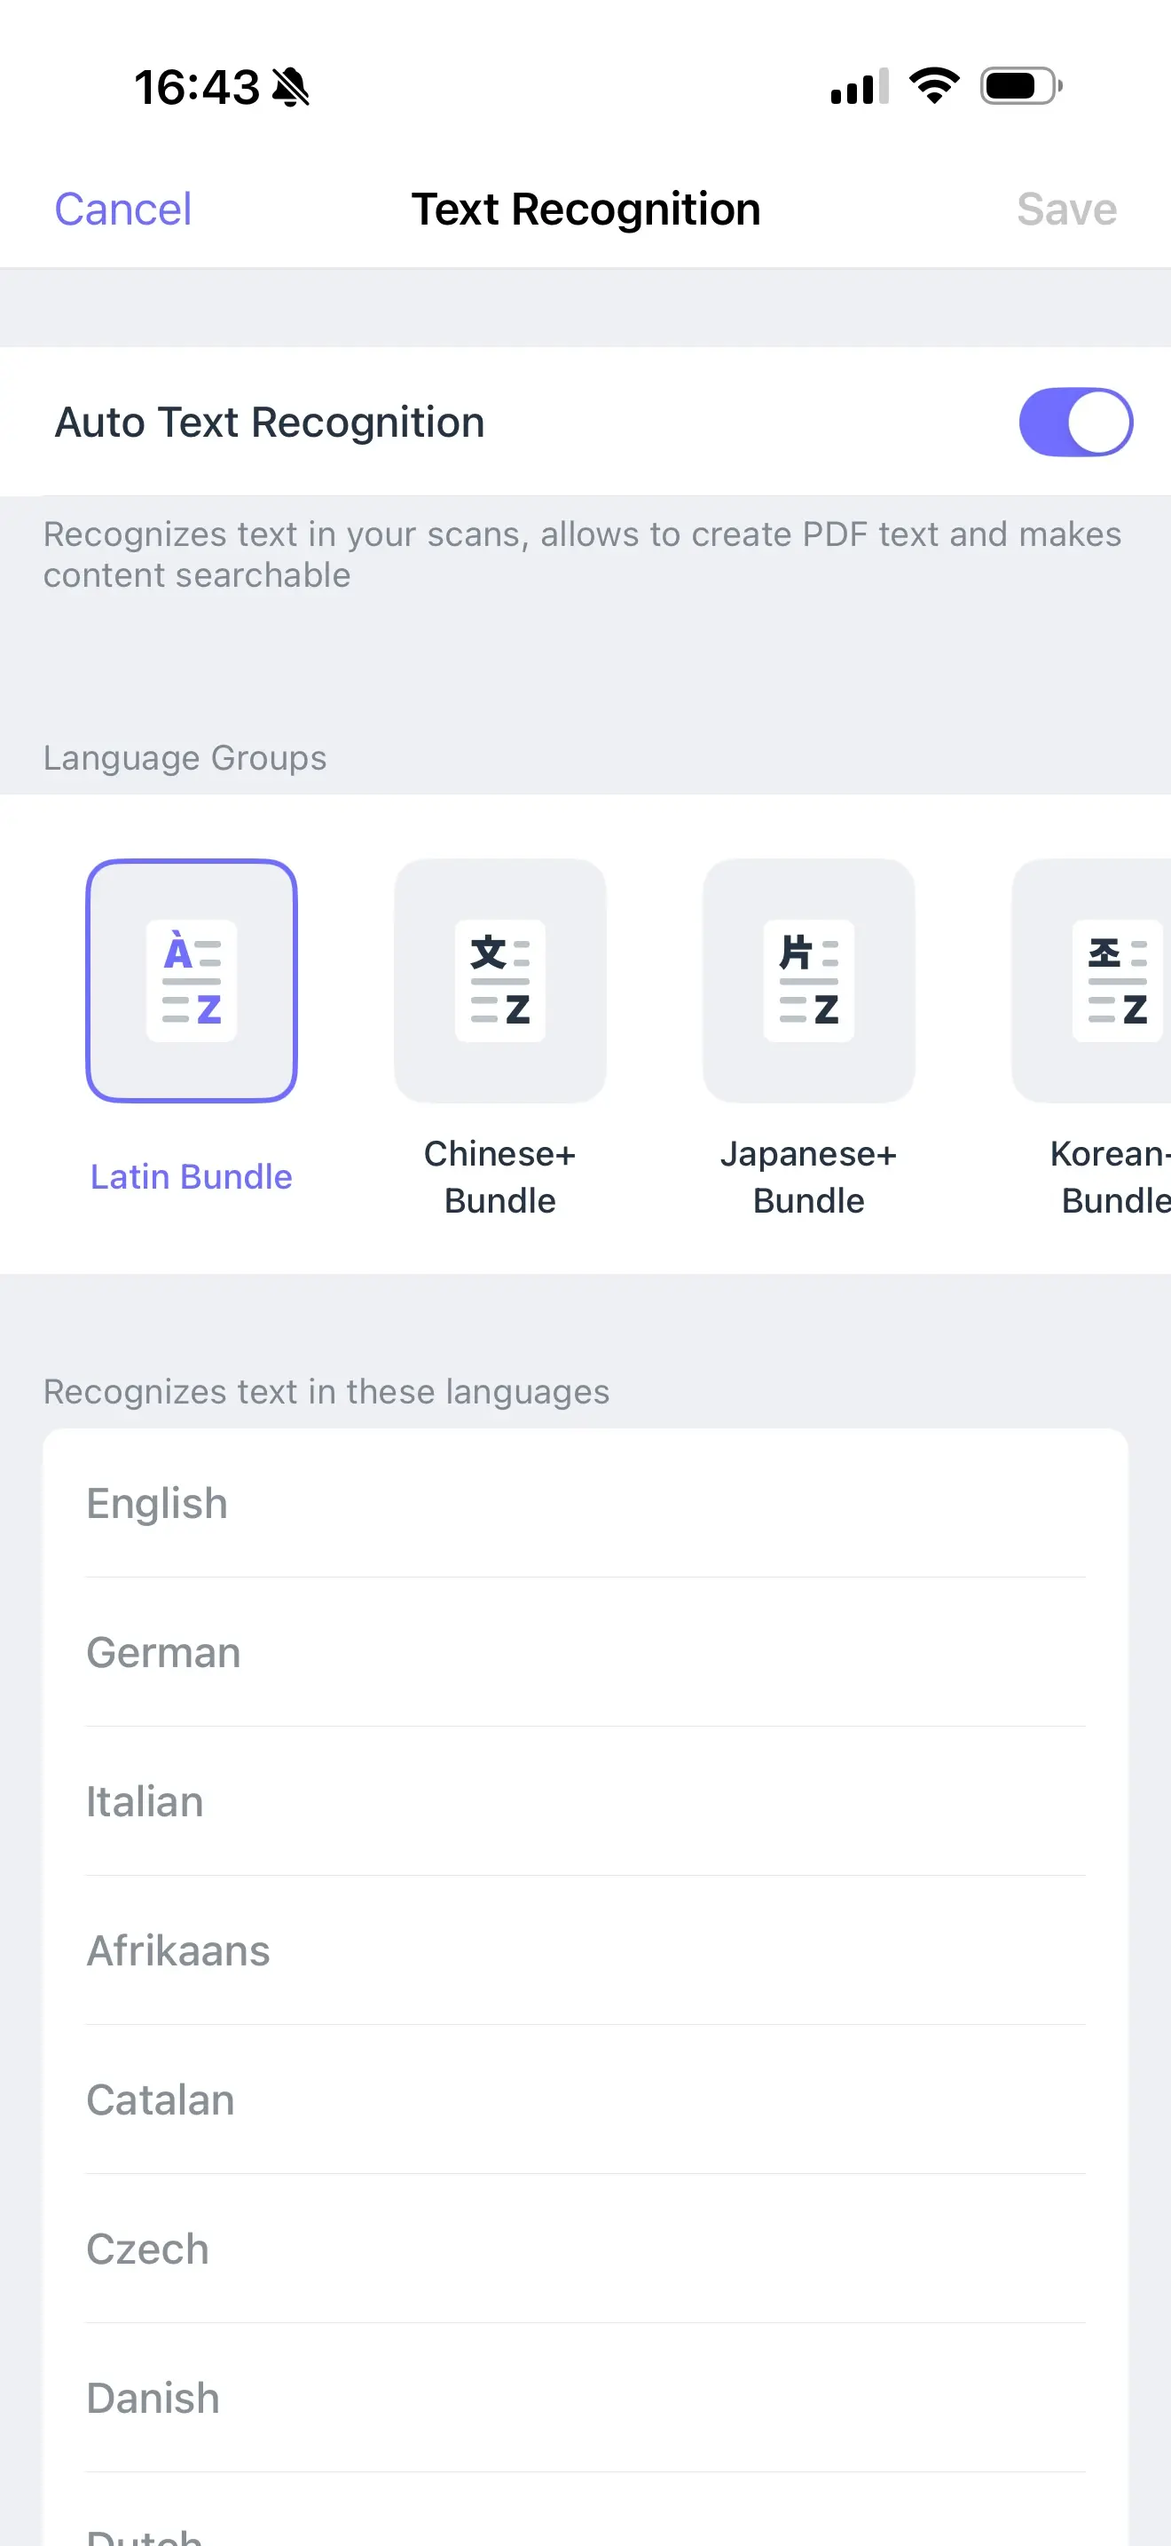Tap the silent mode bell icon
The image size is (1171, 2546).
[290, 87]
